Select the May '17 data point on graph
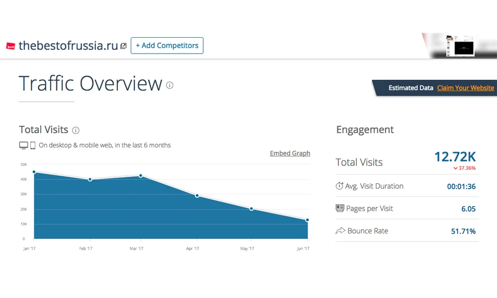 (251, 209)
